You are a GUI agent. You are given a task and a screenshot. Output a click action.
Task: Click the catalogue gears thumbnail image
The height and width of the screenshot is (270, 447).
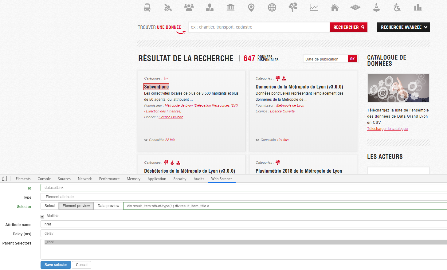[x=398, y=88]
